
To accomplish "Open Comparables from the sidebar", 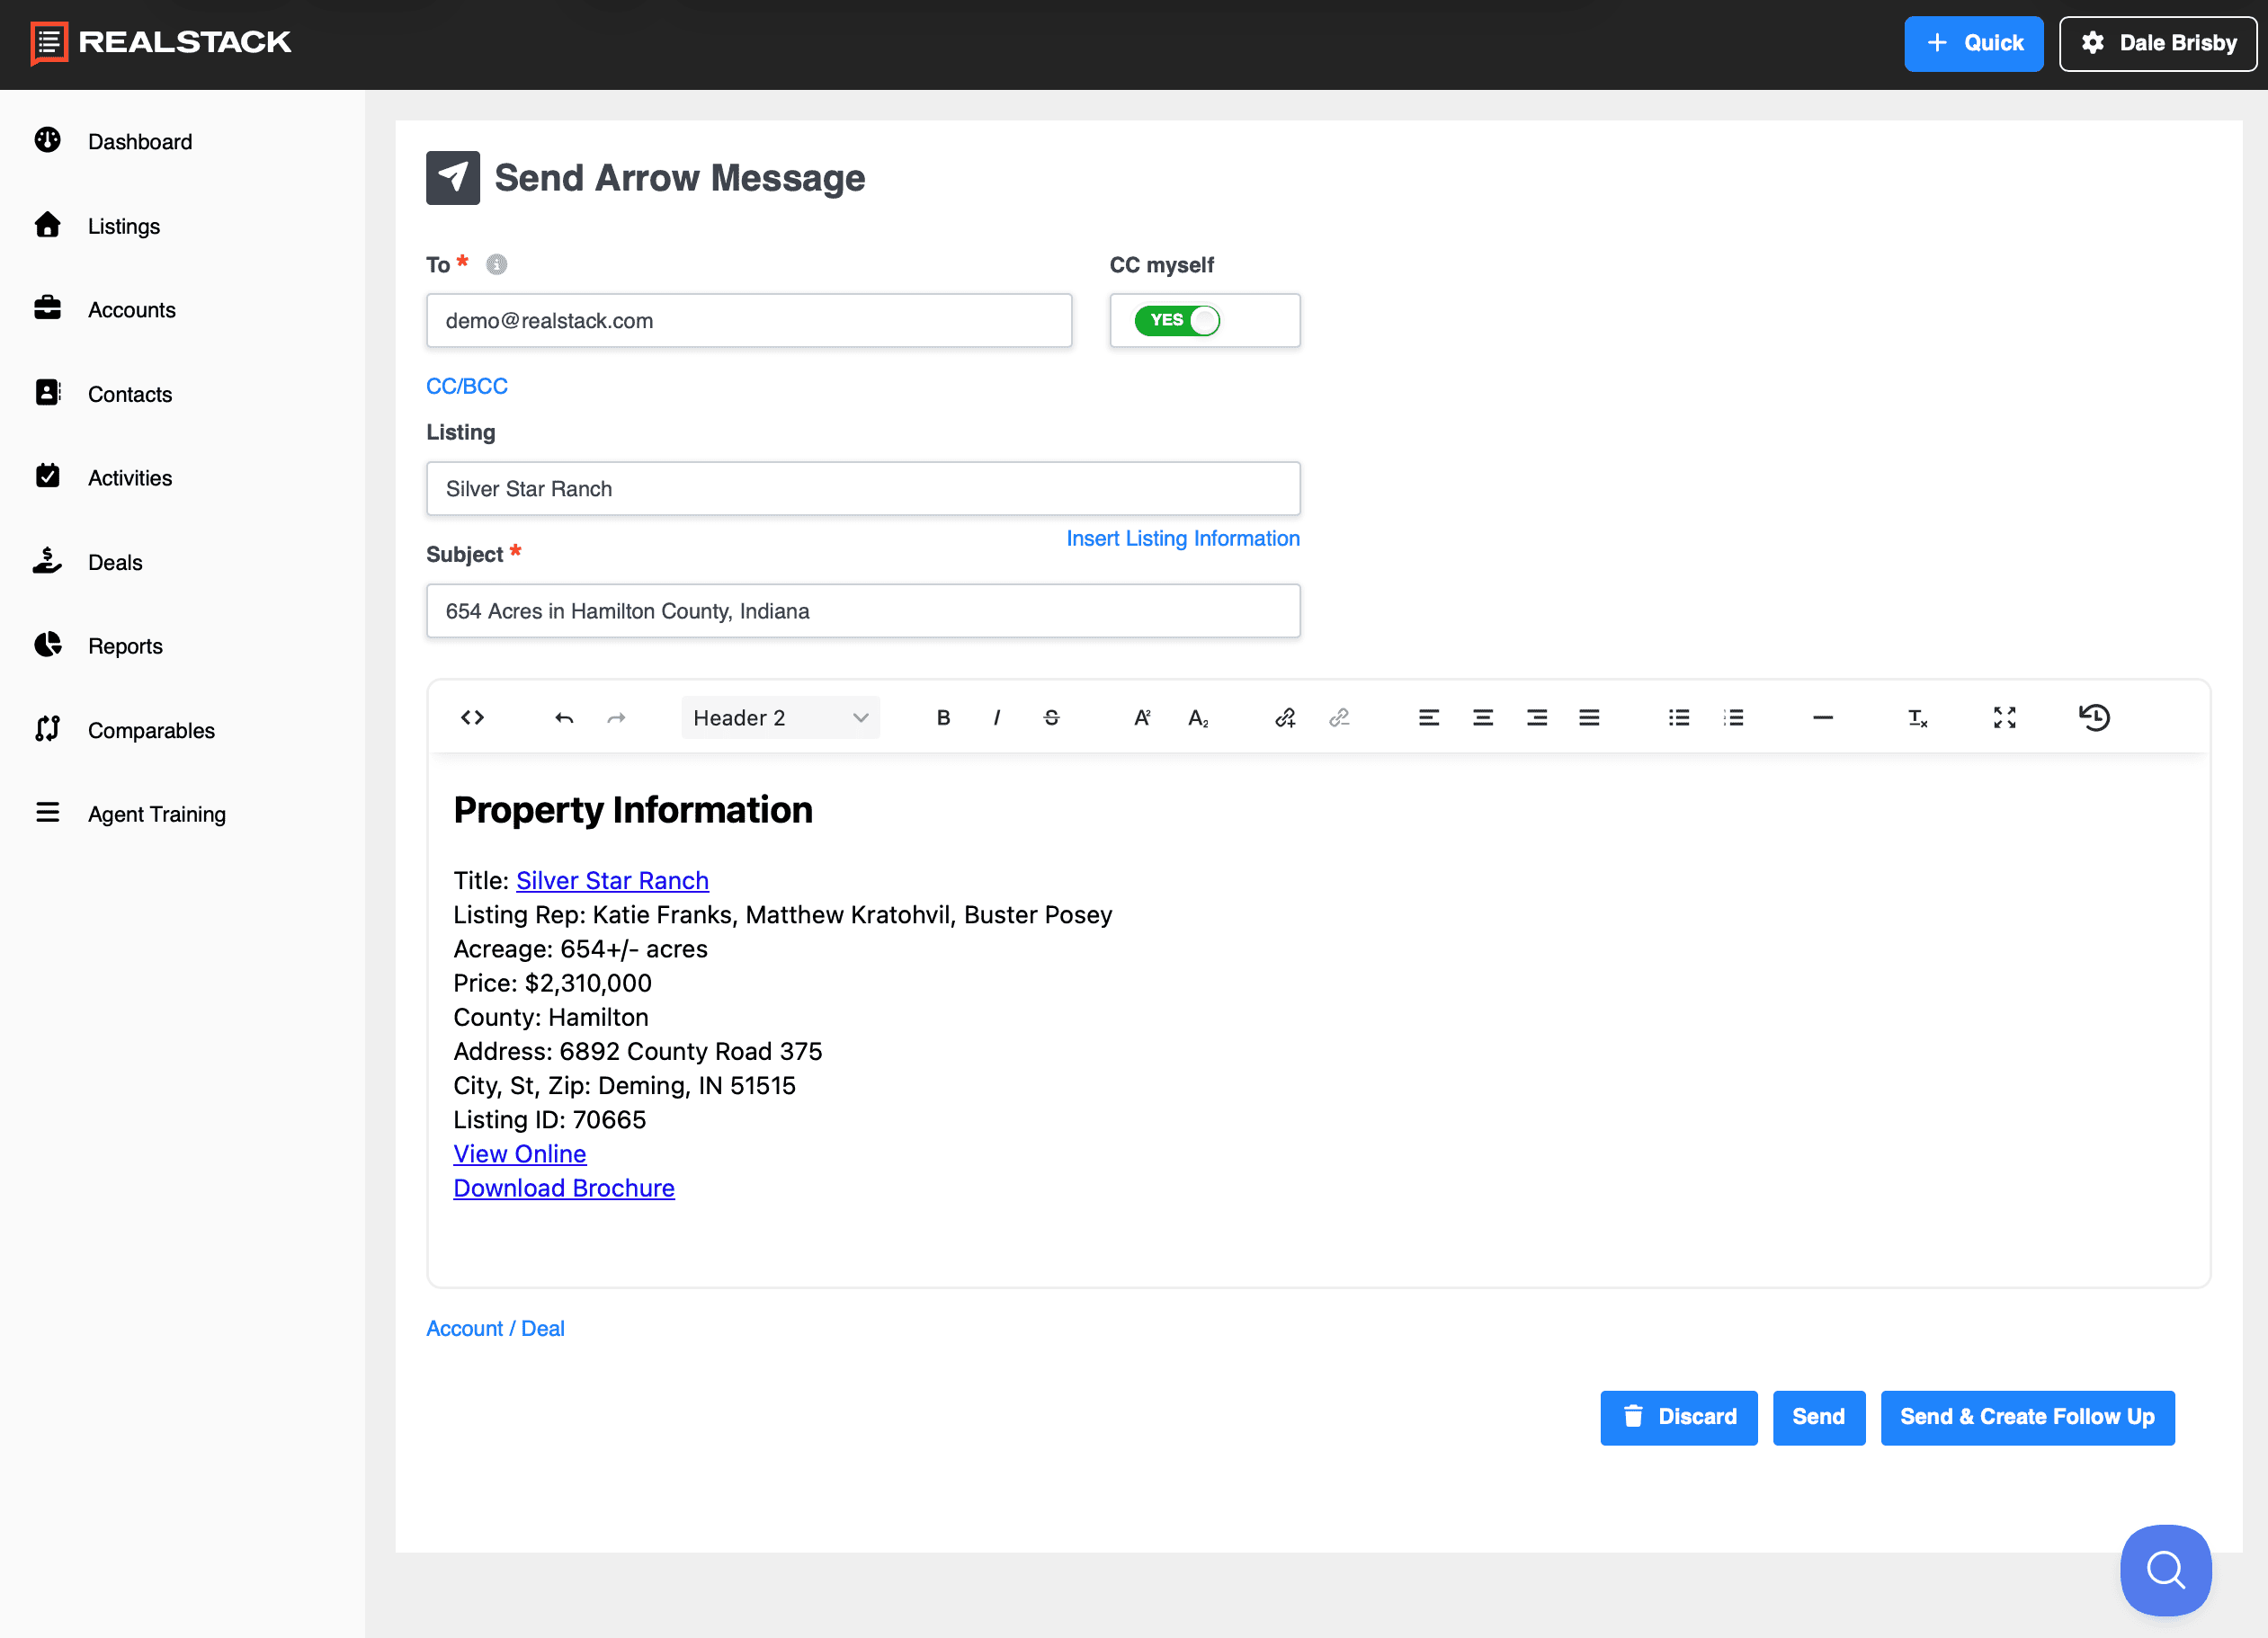I will [x=151, y=730].
